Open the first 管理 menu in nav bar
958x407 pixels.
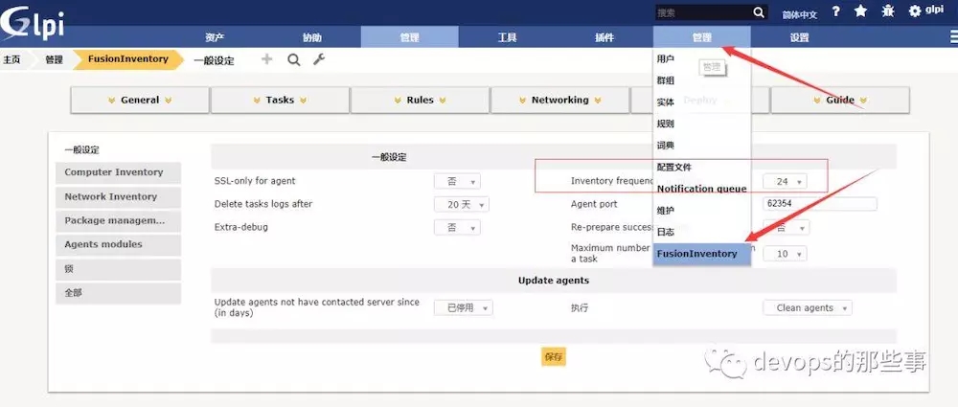[x=409, y=37]
